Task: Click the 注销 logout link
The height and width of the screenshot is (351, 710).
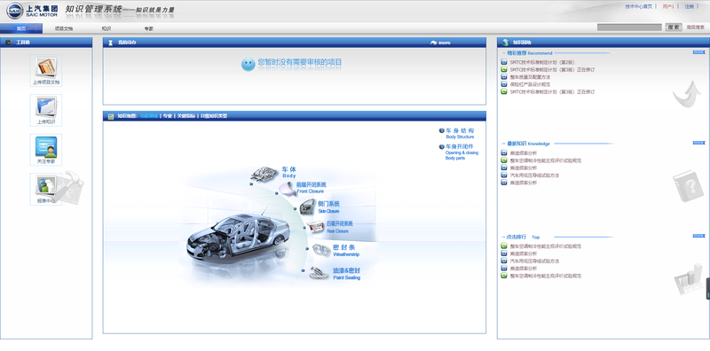Action: (689, 6)
